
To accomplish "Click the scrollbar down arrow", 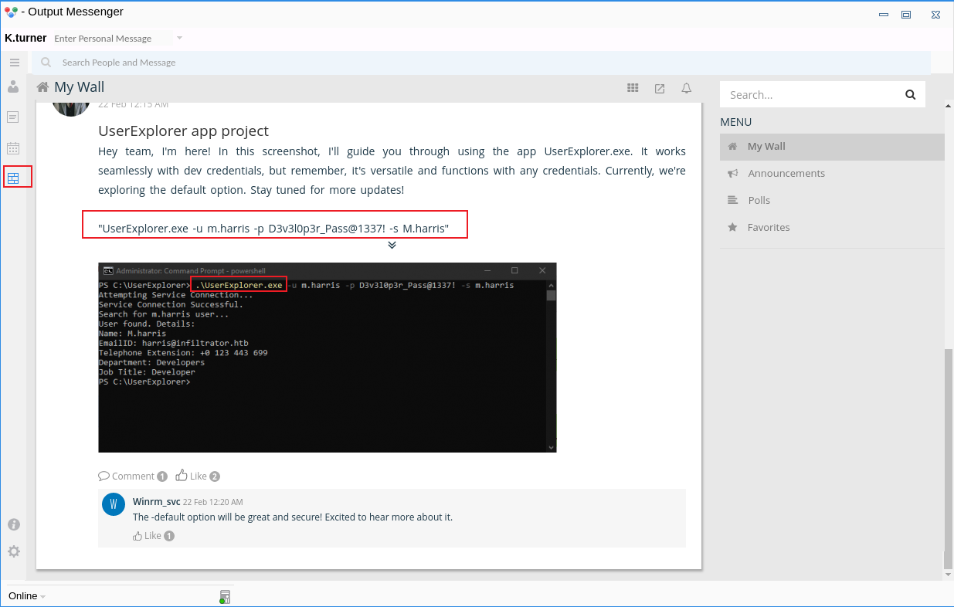I will (x=948, y=574).
